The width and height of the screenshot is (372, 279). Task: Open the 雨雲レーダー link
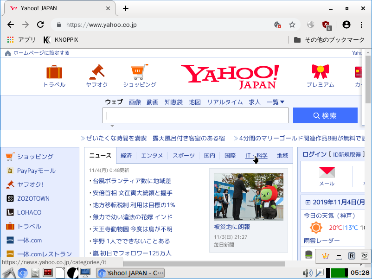coord(322,241)
